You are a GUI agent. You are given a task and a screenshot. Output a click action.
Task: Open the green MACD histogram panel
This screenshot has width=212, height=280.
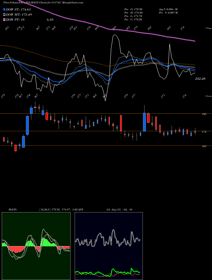tap(36, 246)
